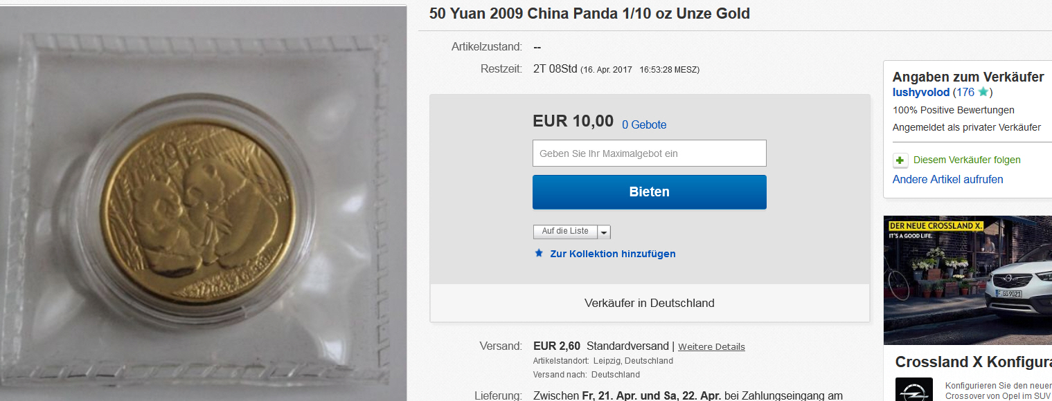Click the seller feedback score 176
1052x401 pixels.
[x=965, y=93]
